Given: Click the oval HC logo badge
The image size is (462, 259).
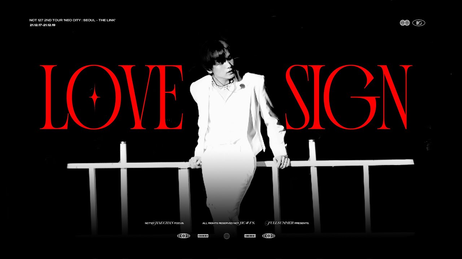Looking at the screenshot, I should pos(419,23).
